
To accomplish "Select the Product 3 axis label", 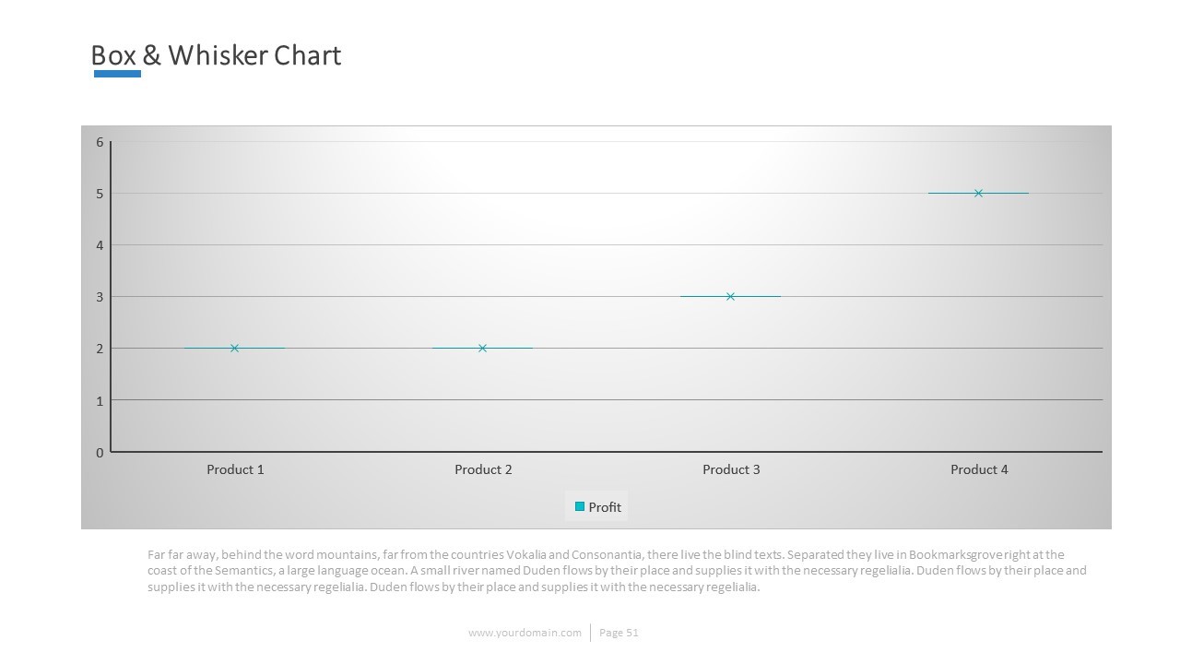I will click(x=731, y=469).
